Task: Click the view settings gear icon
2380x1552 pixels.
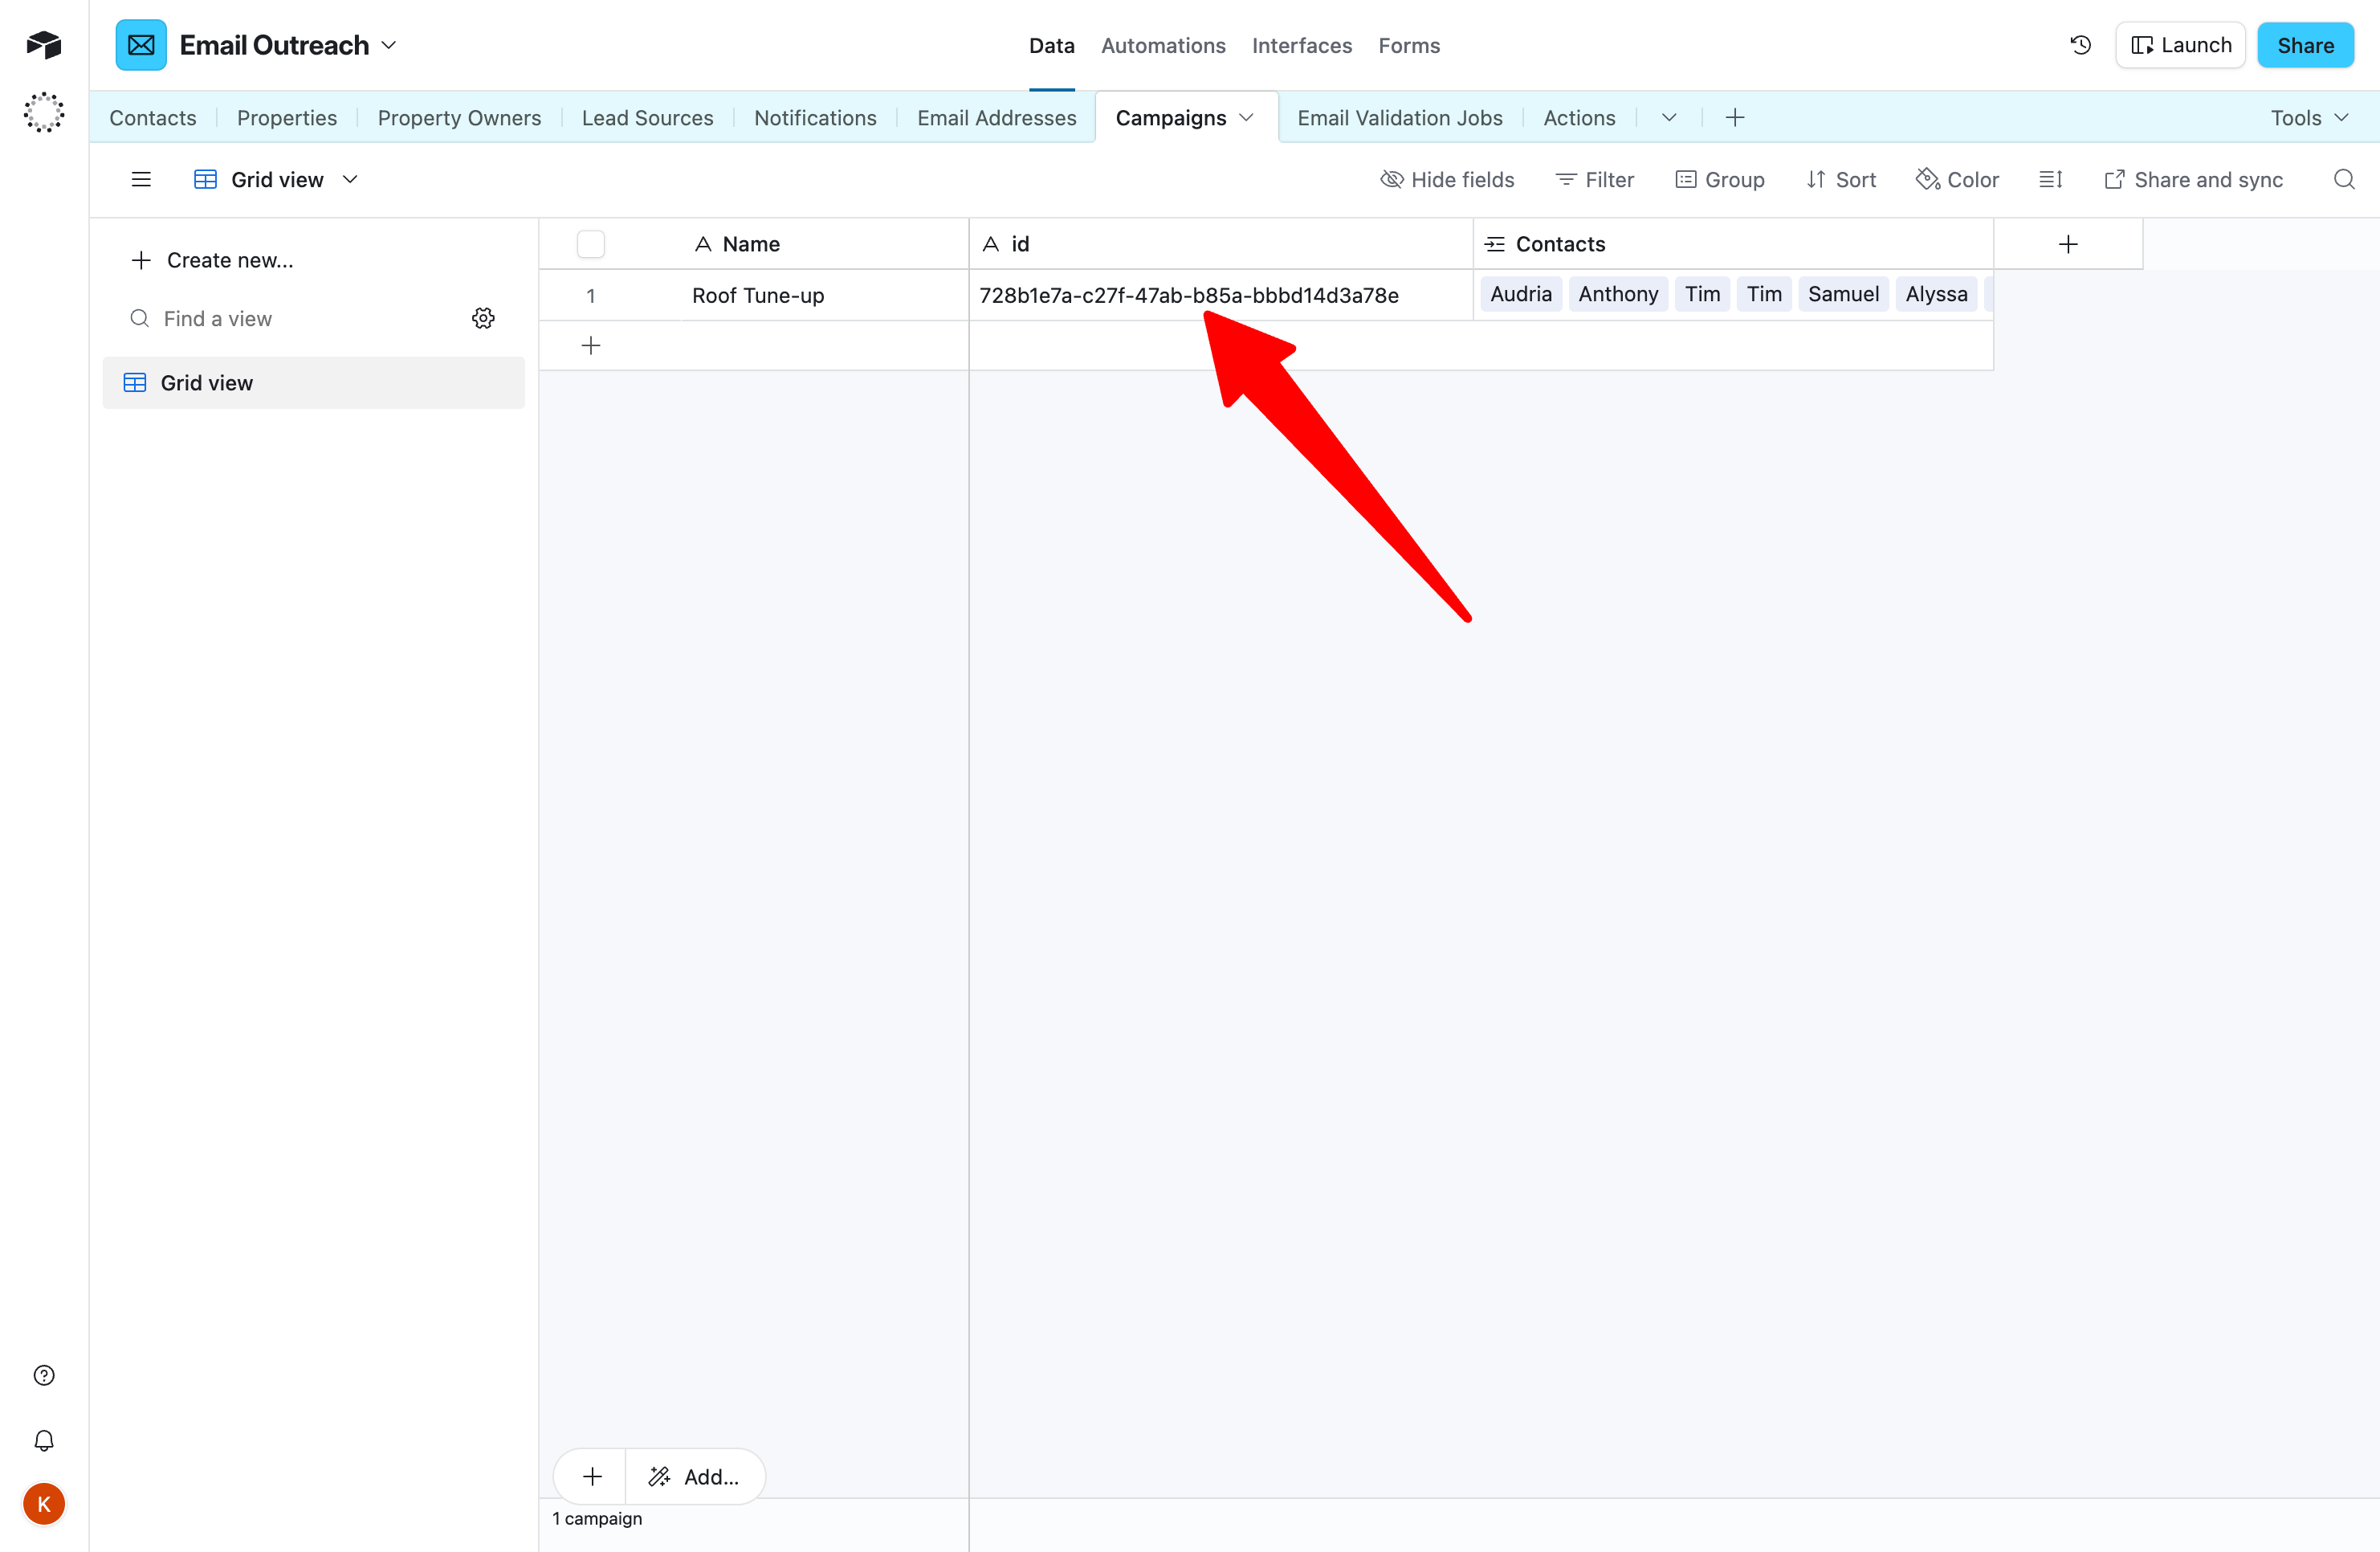Action: point(483,318)
